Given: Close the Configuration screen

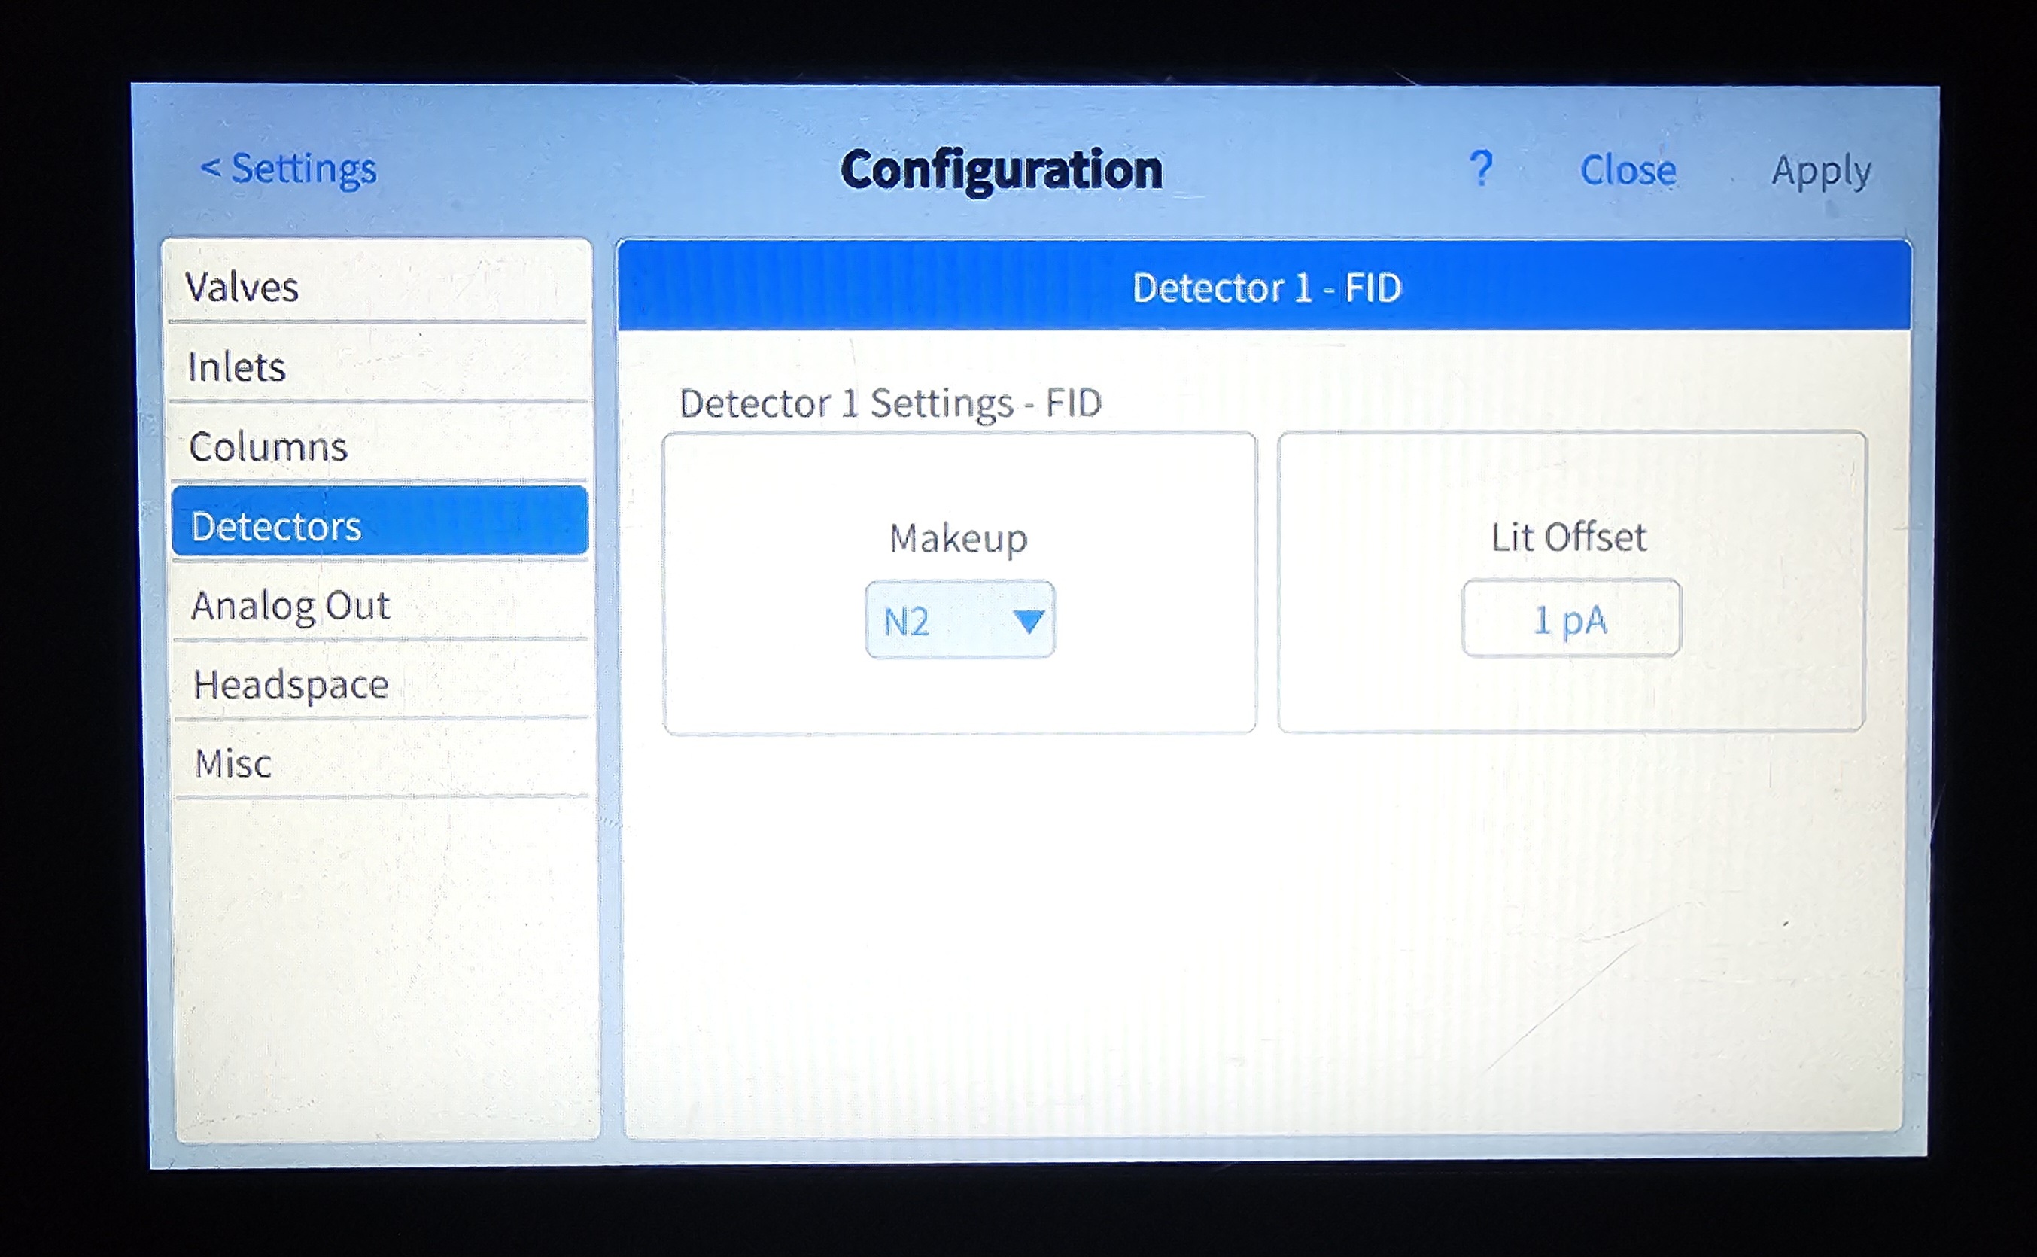Looking at the screenshot, I should (1628, 170).
